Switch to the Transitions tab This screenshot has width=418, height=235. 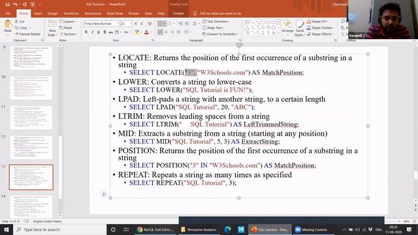71,13
